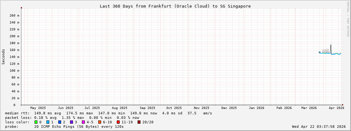Pick the dark red 20/20 loss swatch

pyautogui.click(x=139, y=122)
